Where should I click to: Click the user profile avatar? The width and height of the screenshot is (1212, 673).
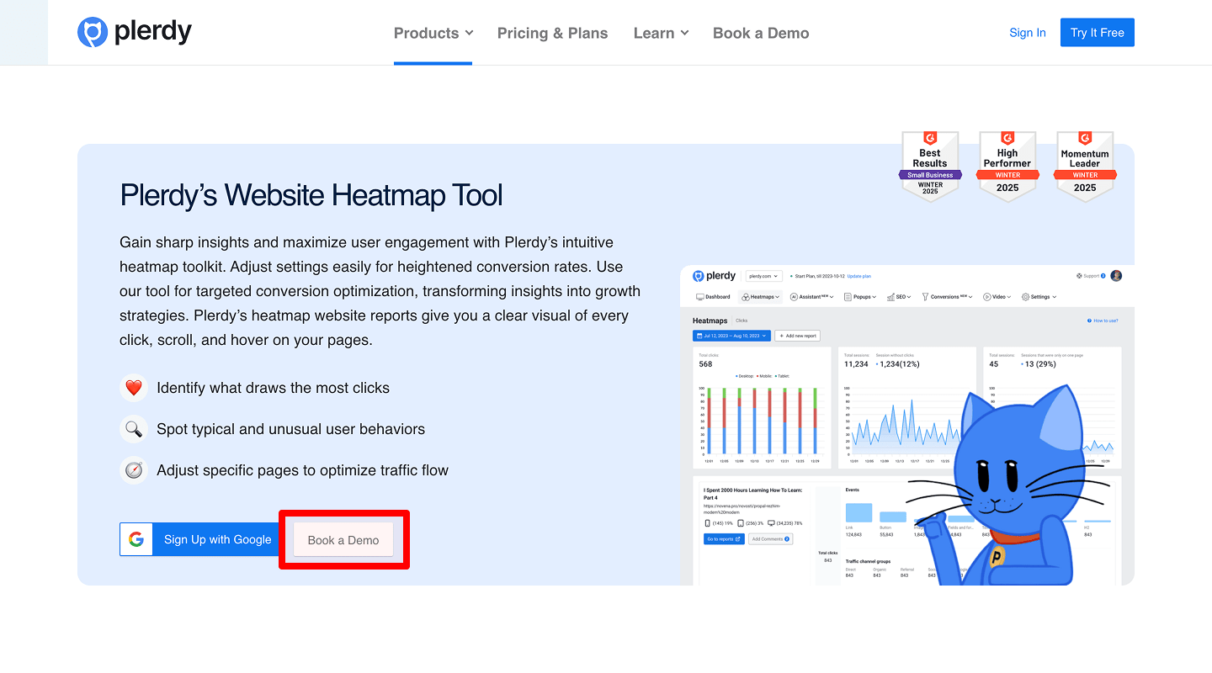coord(1116,275)
